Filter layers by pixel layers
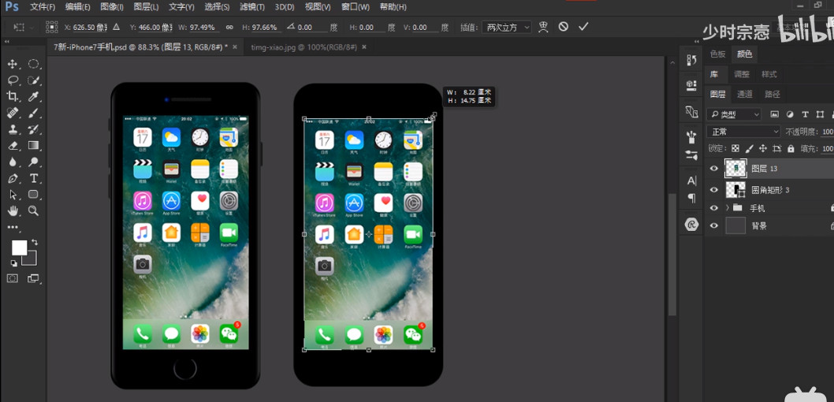Screen dimensions: 834x402 tap(774, 114)
